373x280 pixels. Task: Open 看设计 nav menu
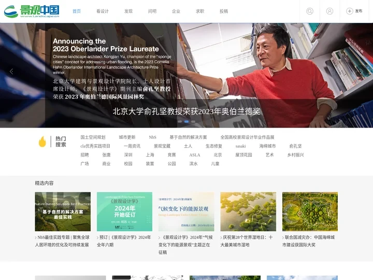click(x=103, y=11)
